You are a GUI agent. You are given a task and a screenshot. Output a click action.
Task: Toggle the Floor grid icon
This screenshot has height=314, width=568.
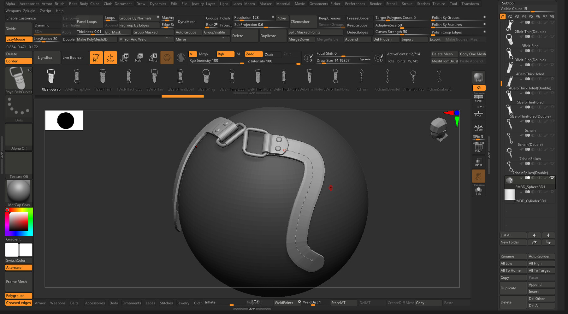pos(478,113)
